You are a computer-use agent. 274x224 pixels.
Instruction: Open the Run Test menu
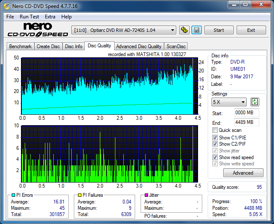(x=29, y=17)
